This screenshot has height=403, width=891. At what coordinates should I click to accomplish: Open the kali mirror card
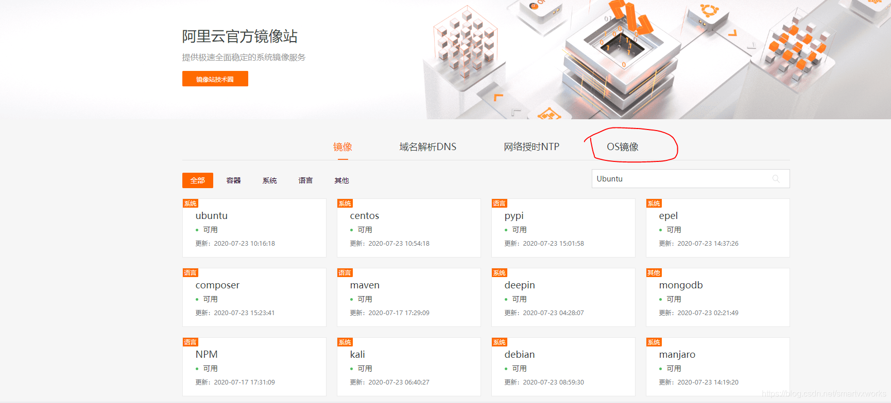pyautogui.click(x=409, y=367)
